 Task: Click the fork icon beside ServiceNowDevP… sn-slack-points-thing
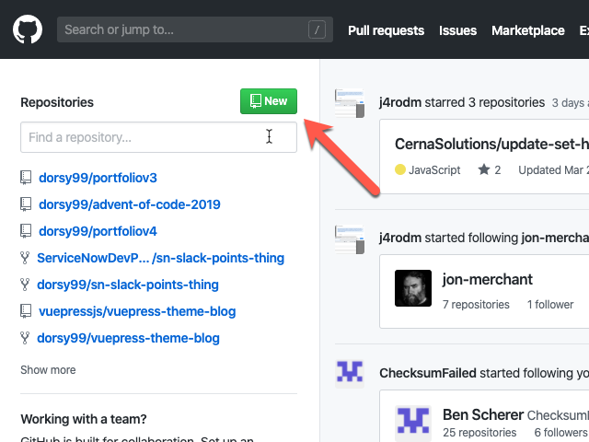point(25,258)
